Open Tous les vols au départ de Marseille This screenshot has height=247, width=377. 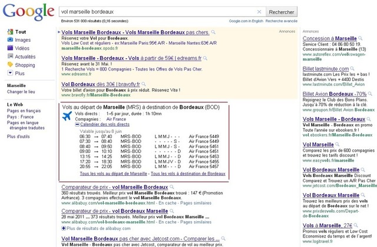point(113,173)
